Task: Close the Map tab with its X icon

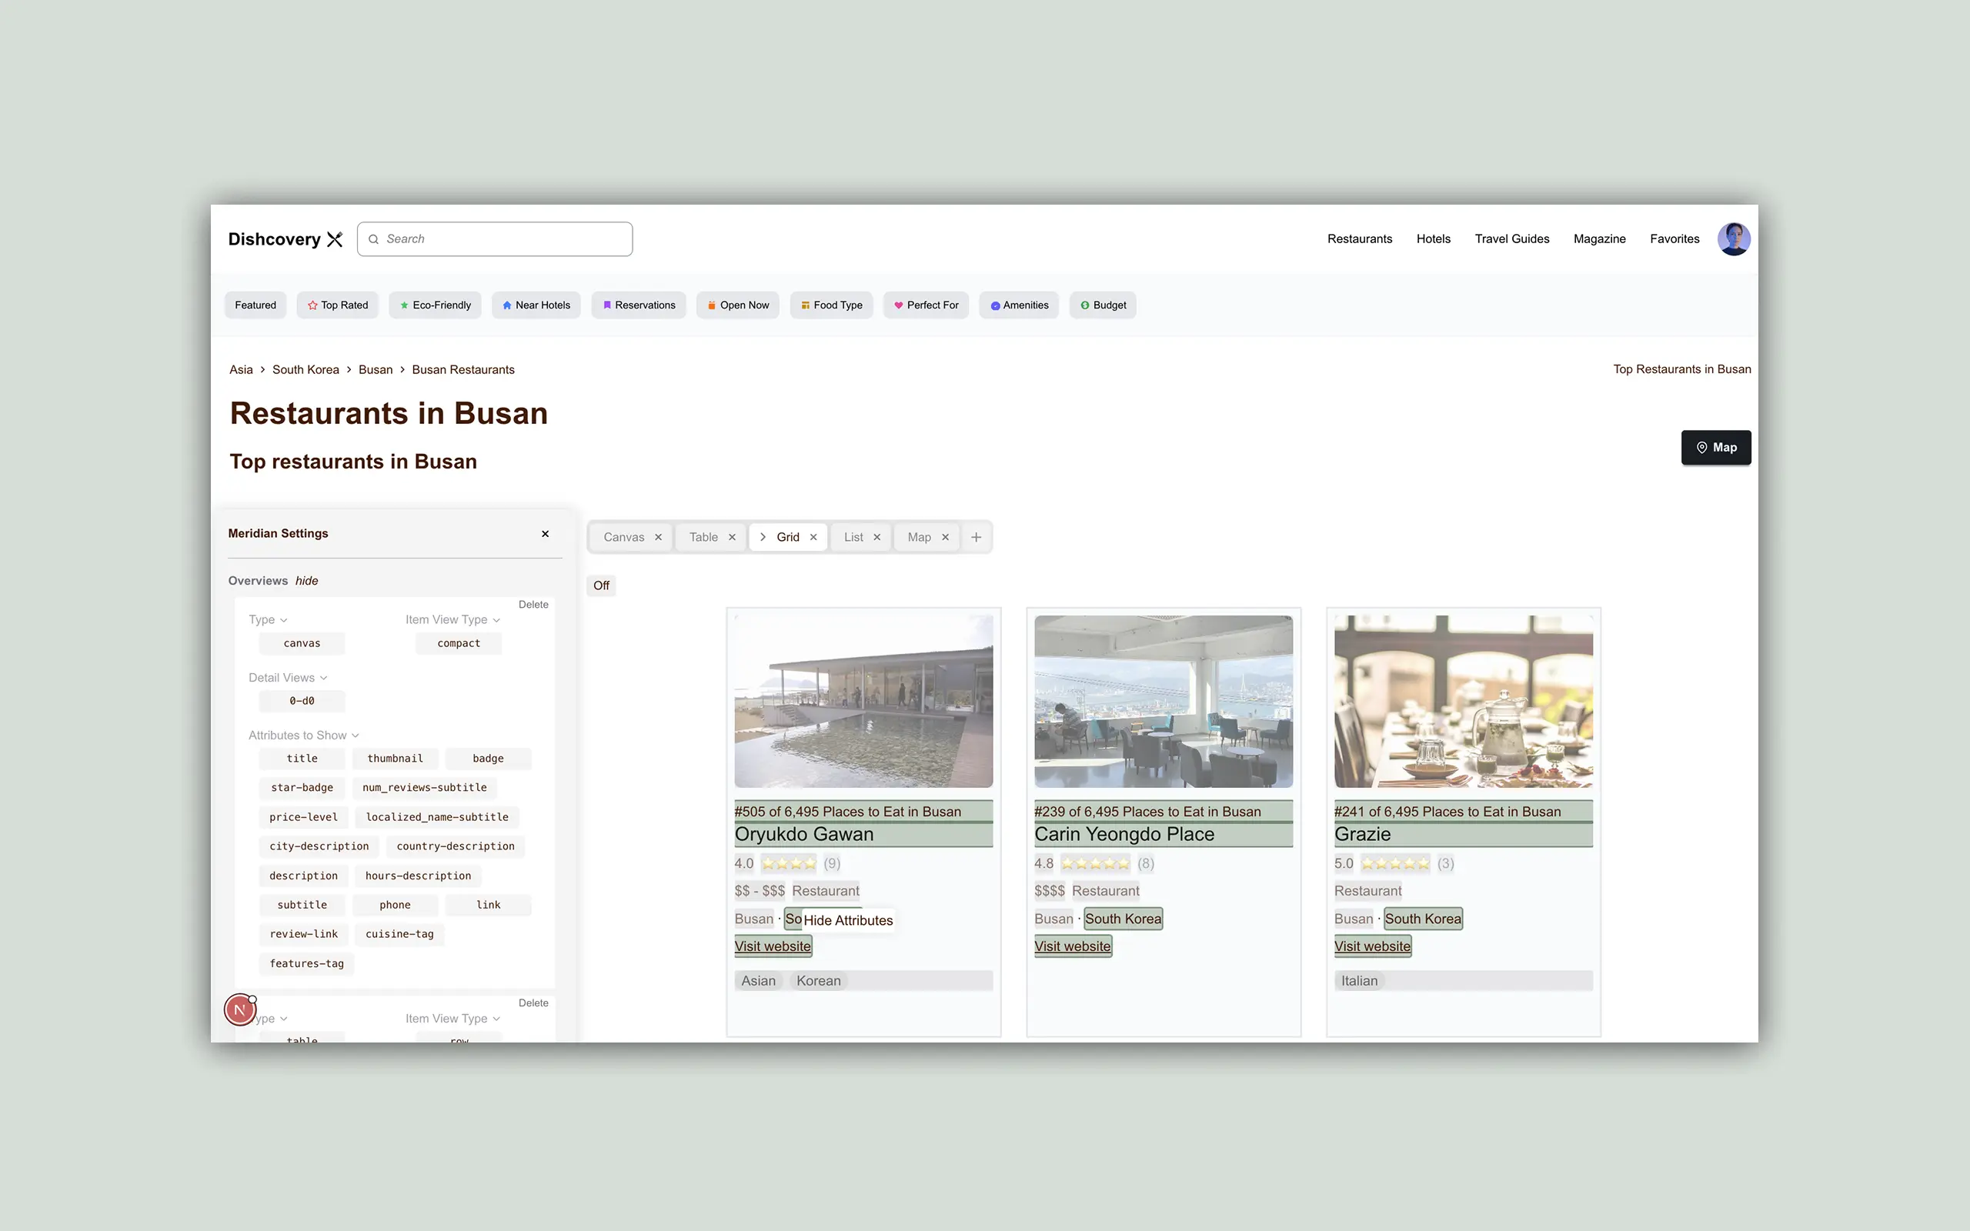Action: pyautogui.click(x=945, y=537)
